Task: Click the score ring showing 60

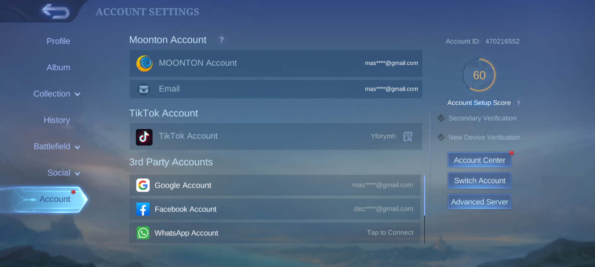Action: pos(479,75)
